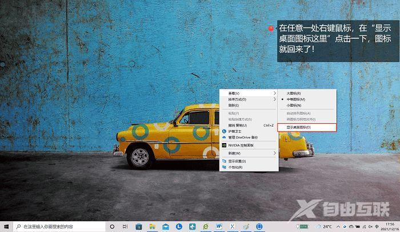This screenshot has height=232, width=400.
Task: Open the Windows Start menu
Action: [x=6, y=226]
